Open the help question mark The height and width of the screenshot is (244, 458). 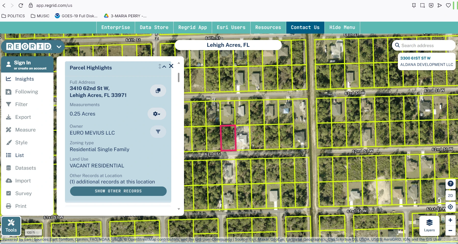[450, 184]
